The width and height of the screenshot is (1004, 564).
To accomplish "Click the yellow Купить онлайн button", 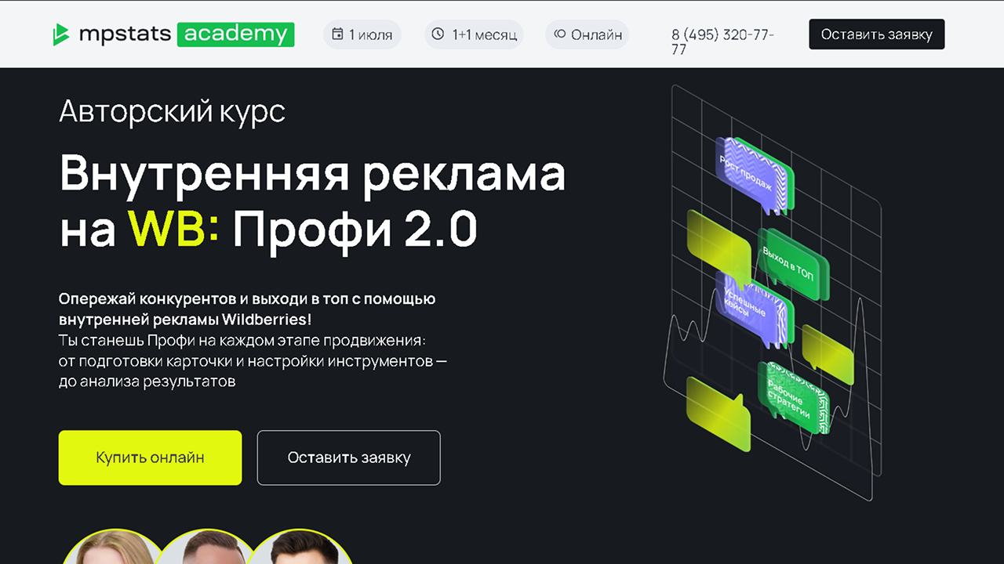I will 150,457.
